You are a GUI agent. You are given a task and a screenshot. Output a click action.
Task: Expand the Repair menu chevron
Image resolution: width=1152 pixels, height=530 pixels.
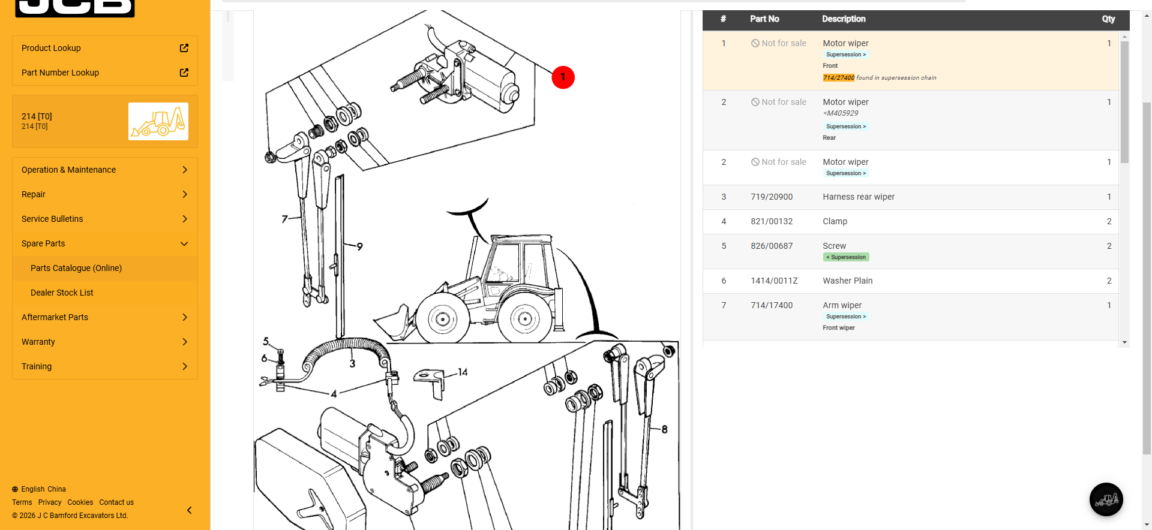pyautogui.click(x=185, y=194)
